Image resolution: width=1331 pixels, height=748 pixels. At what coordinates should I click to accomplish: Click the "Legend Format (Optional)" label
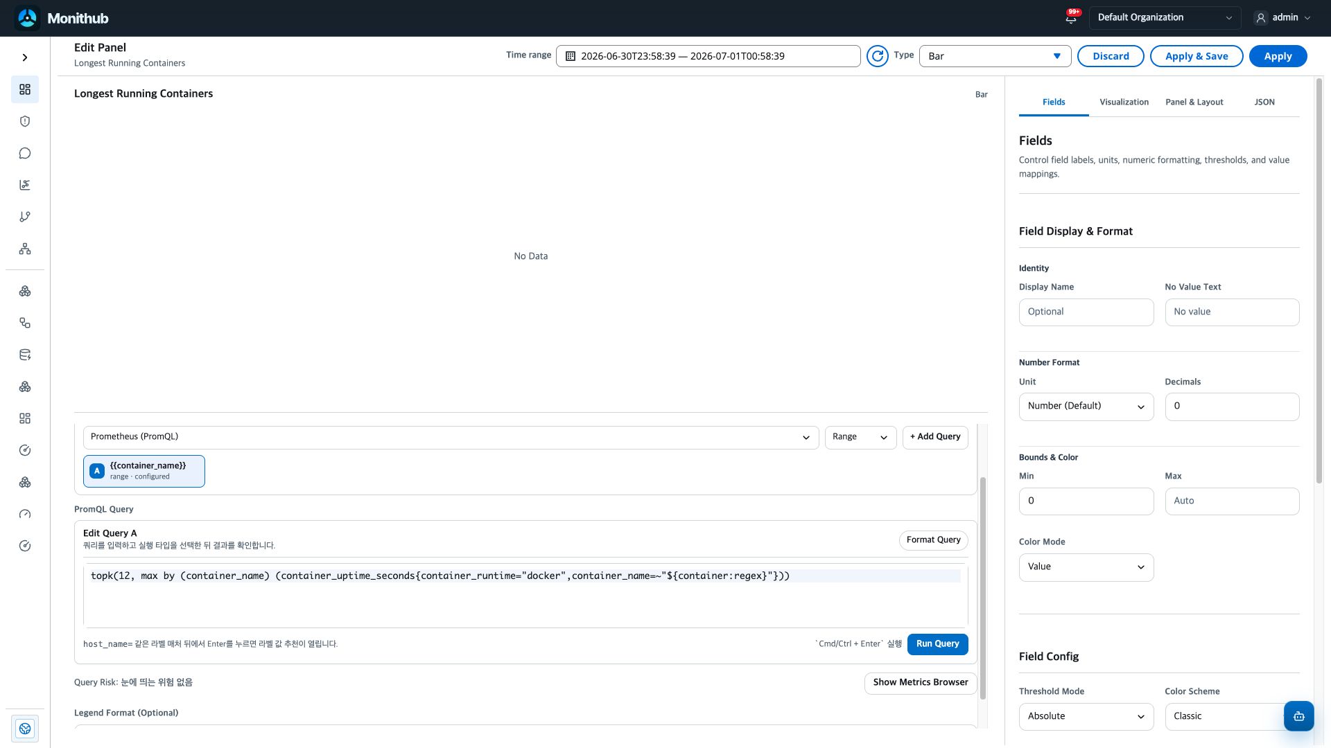[x=126, y=713]
